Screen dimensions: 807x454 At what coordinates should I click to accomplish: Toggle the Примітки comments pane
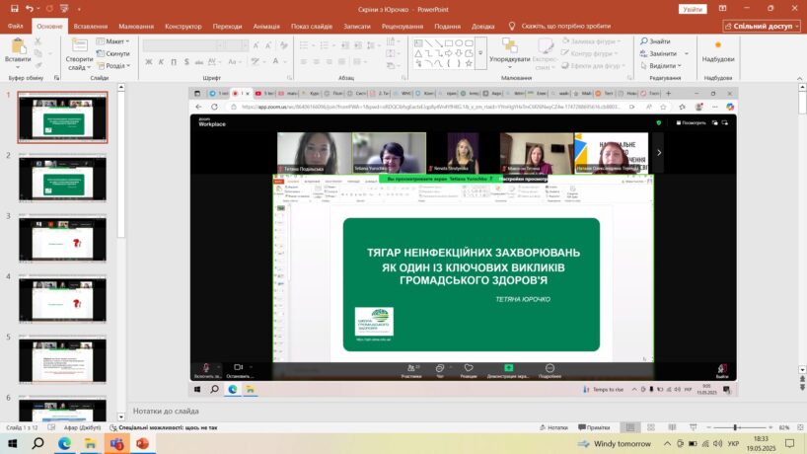point(594,427)
